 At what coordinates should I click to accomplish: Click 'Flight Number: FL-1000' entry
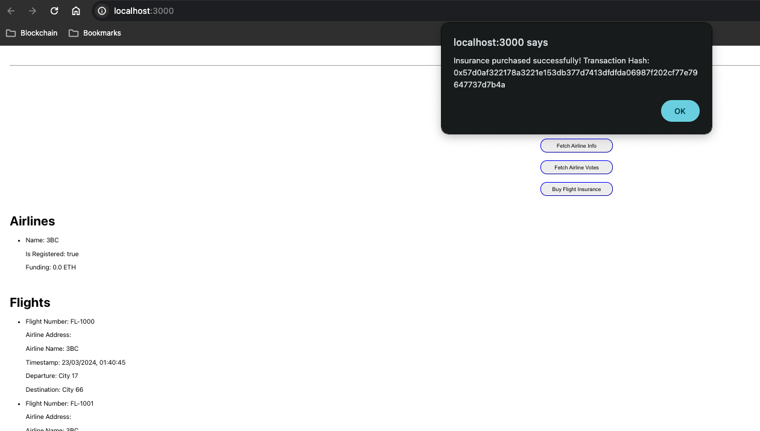(60, 321)
